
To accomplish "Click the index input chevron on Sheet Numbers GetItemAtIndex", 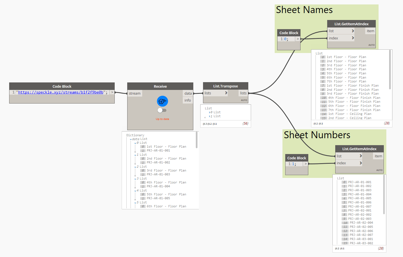I will tap(361, 163).
